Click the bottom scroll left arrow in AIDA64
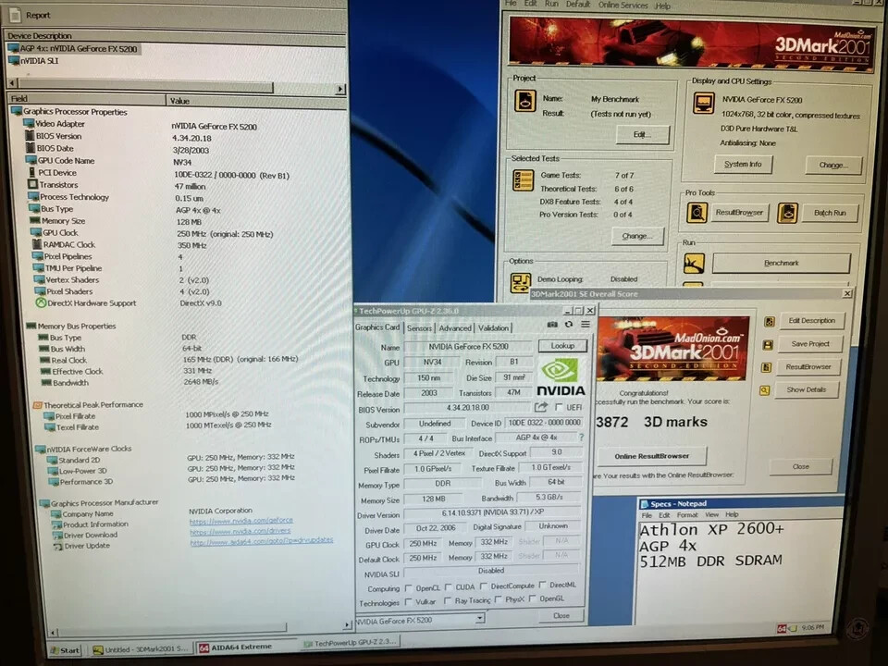This screenshot has width=888, height=666. tap(54, 632)
